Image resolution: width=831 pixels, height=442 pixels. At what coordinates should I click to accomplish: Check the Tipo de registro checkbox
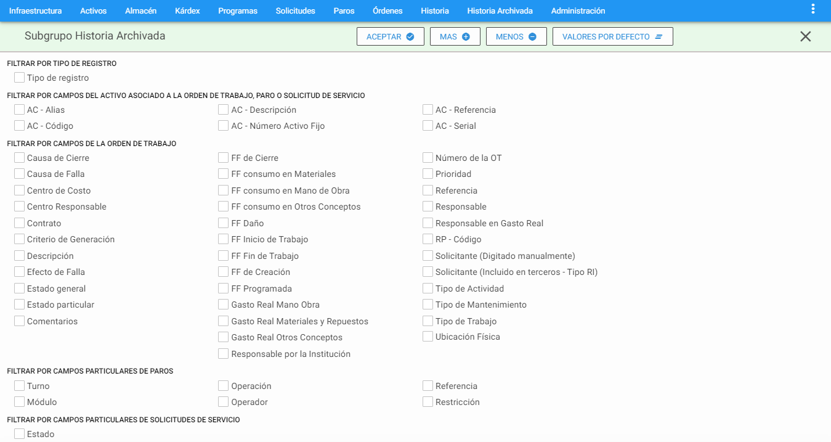point(20,78)
